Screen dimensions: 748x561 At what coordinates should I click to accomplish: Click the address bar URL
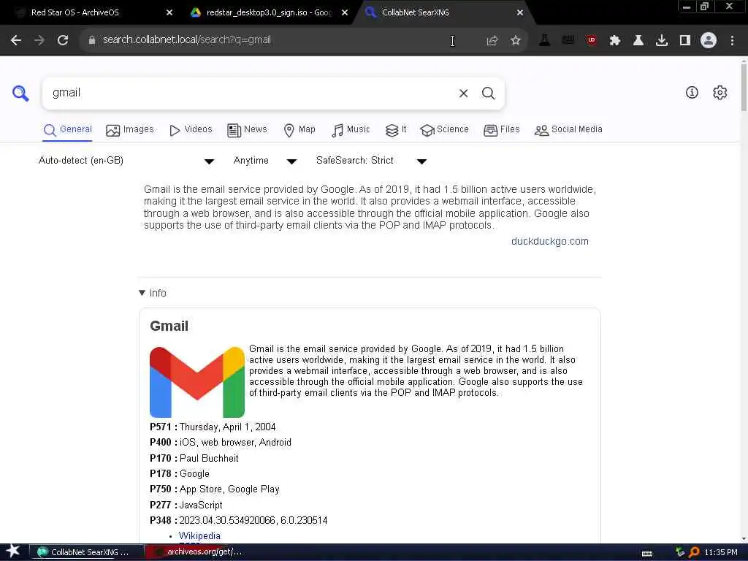click(187, 40)
